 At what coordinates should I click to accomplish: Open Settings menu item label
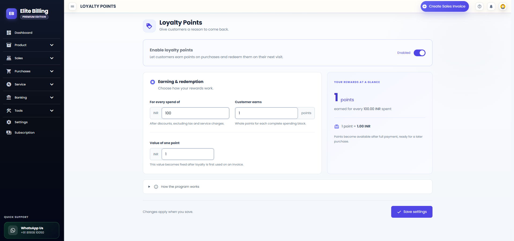21,122
